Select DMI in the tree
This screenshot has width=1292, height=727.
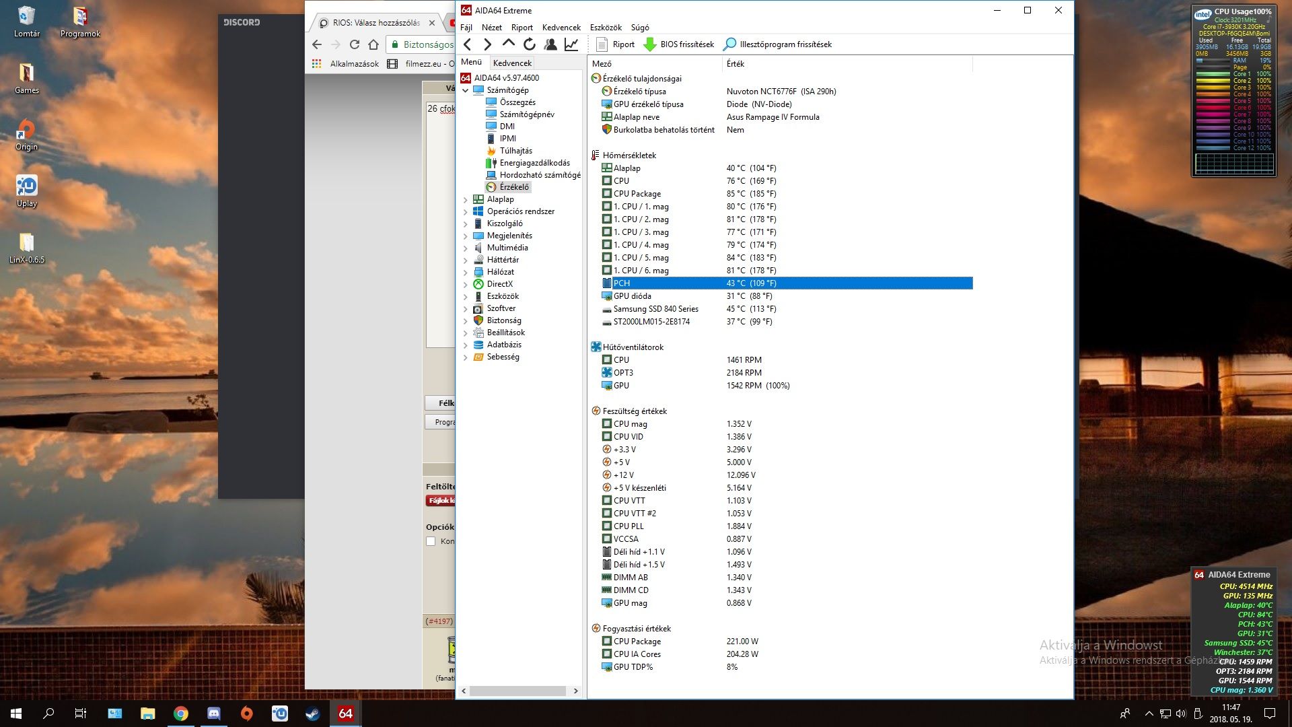pos(507,127)
